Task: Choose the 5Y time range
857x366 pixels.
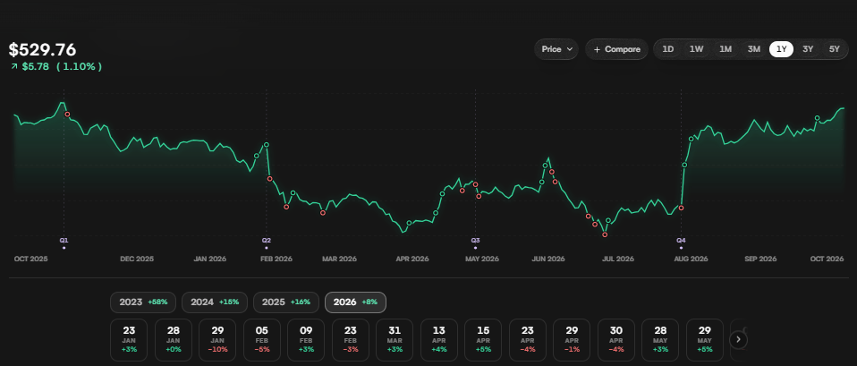Action: 834,49
